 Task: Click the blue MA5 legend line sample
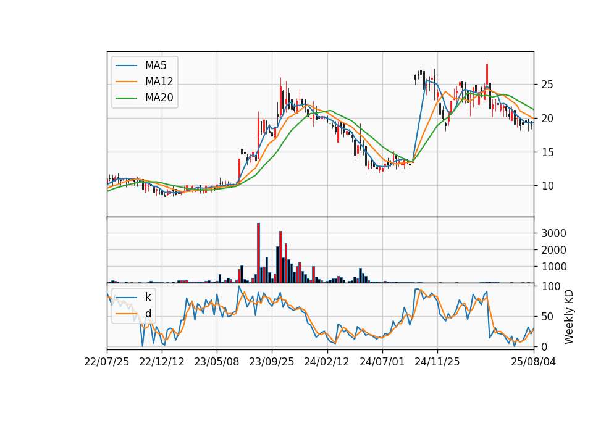tap(126, 65)
